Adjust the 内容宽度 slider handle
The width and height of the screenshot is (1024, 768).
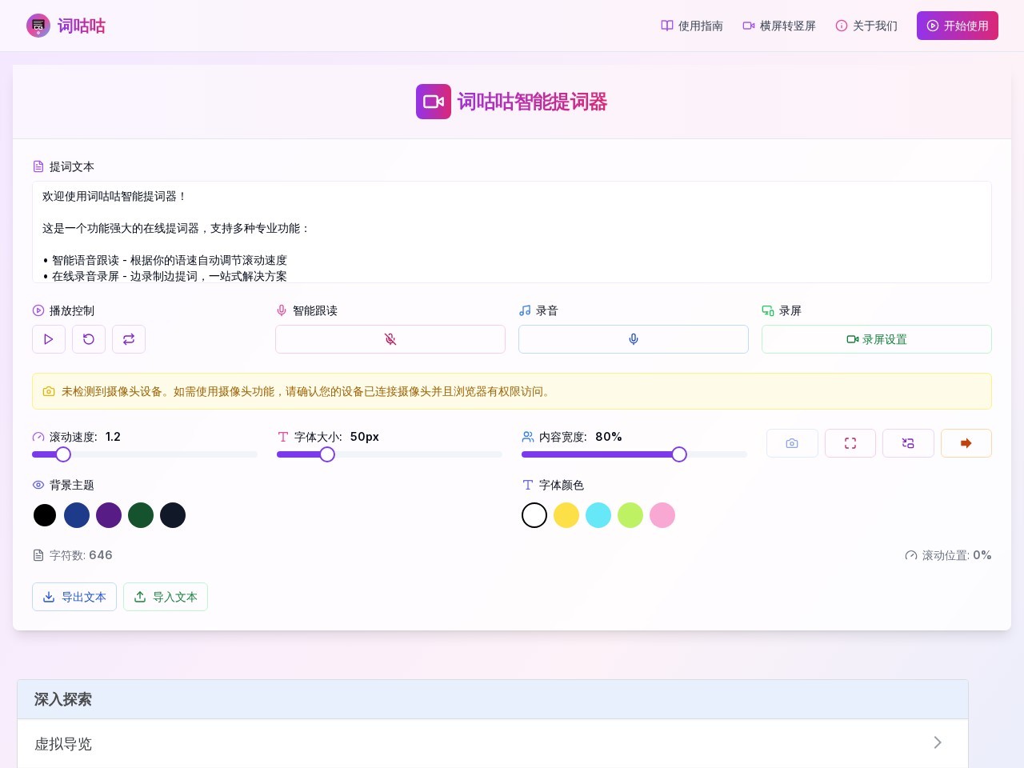[679, 454]
